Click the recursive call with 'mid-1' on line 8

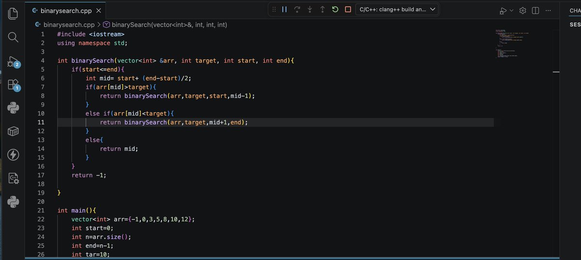click(178, 96)
